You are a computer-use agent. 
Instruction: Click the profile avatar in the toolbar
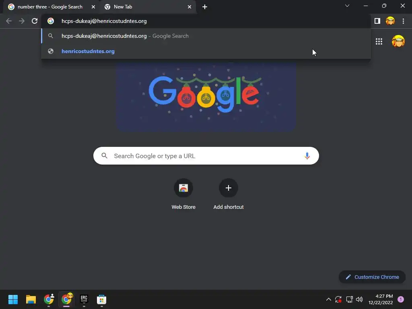tap(390, 21)
